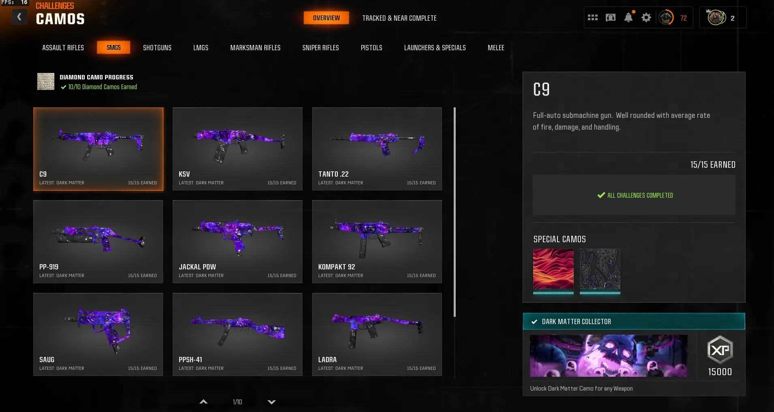Click the weapon list vertical scrollbar
Screen dimensions: 774x412
pyautogui.click(x=455, y=212)
